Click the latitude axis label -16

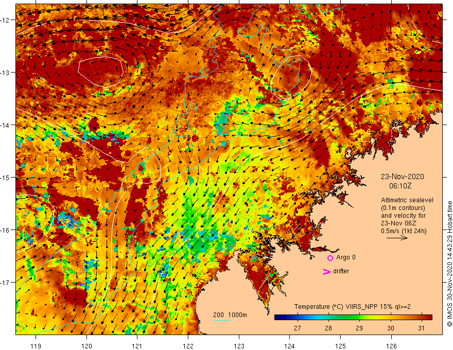[5, 230]
